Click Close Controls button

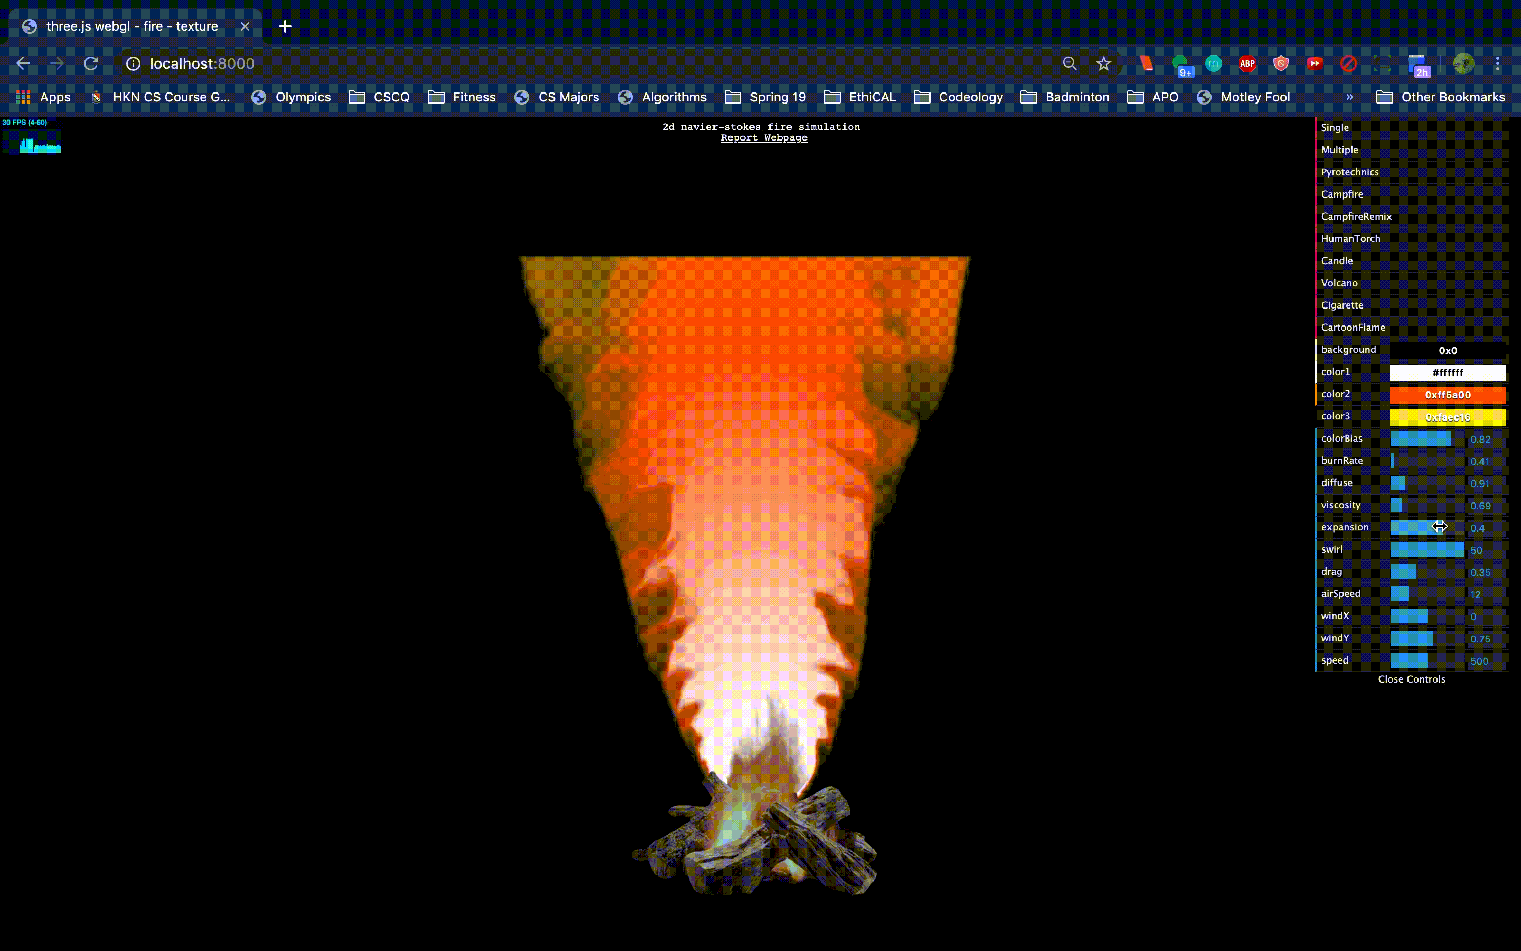pyautogui.click(x=1411, y=679)
